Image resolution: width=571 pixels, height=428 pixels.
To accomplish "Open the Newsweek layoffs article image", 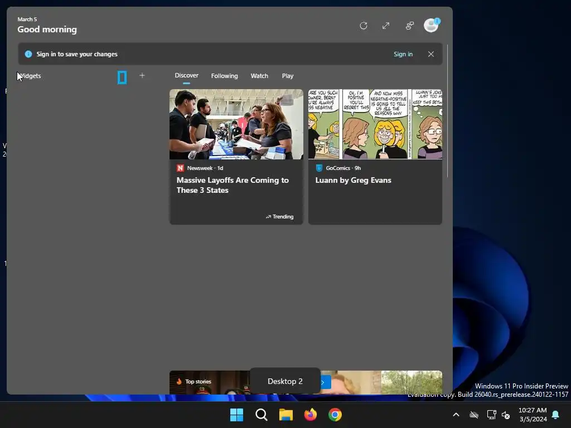I will [236, 124].
